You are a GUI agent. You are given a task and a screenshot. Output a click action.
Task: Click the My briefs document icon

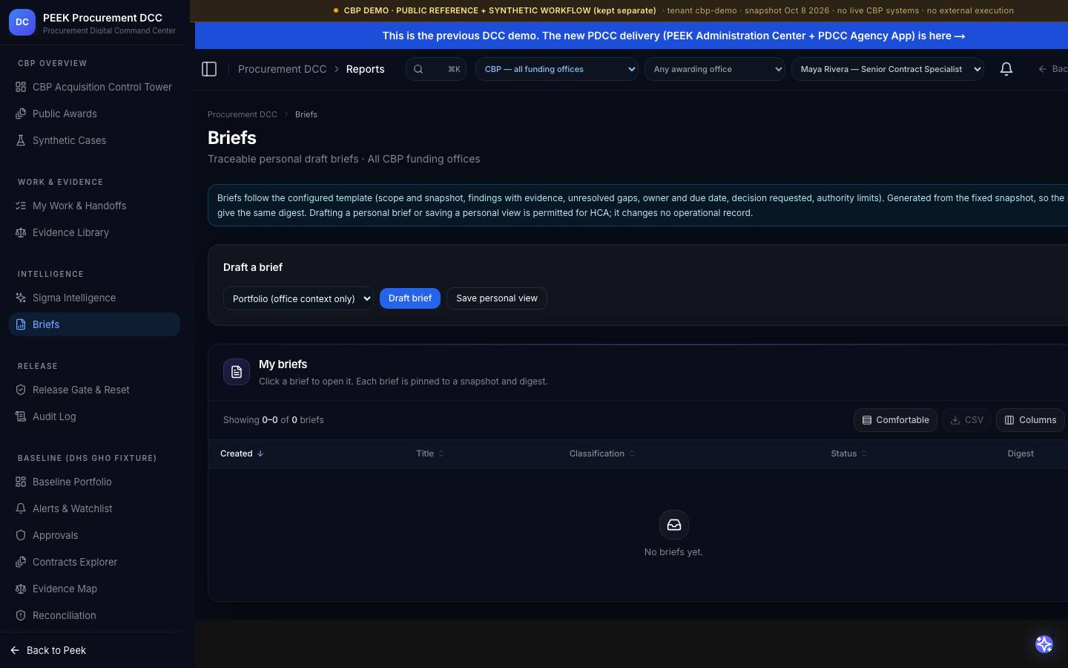[x=237, y=372]
